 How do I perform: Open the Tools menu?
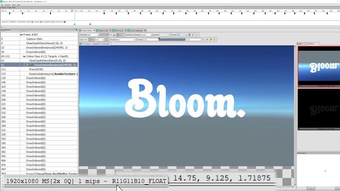(x=14, y=5)
